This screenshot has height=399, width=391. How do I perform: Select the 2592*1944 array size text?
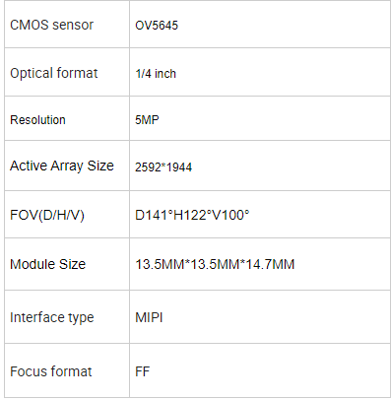[x=163, y=167]
